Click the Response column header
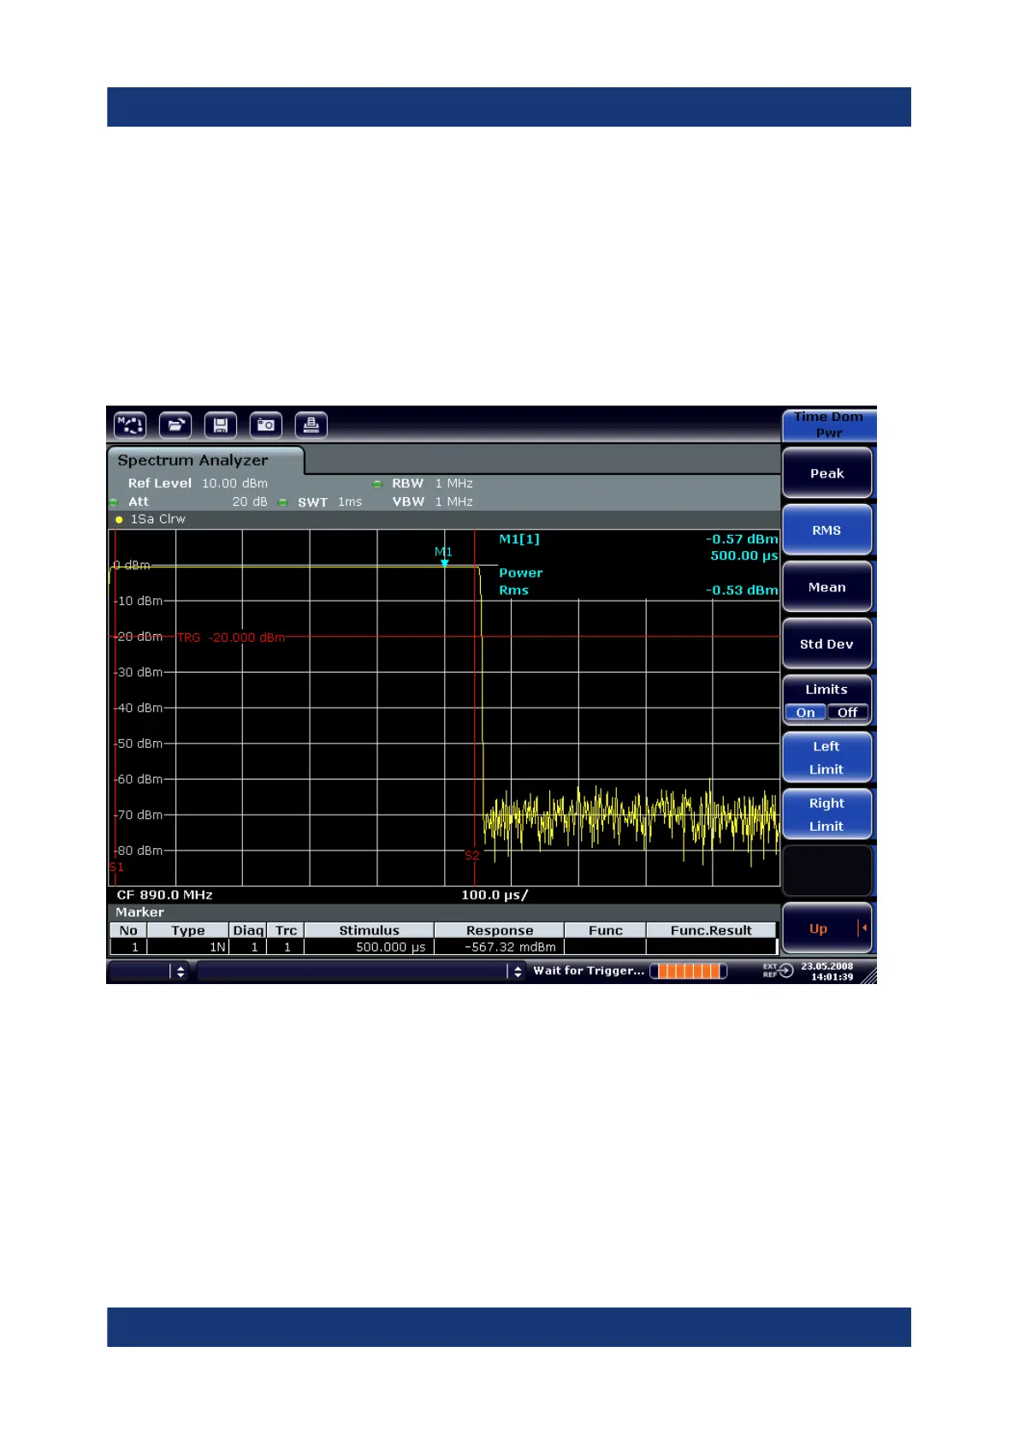1019x1441 pixels. (x=500, y=930)
